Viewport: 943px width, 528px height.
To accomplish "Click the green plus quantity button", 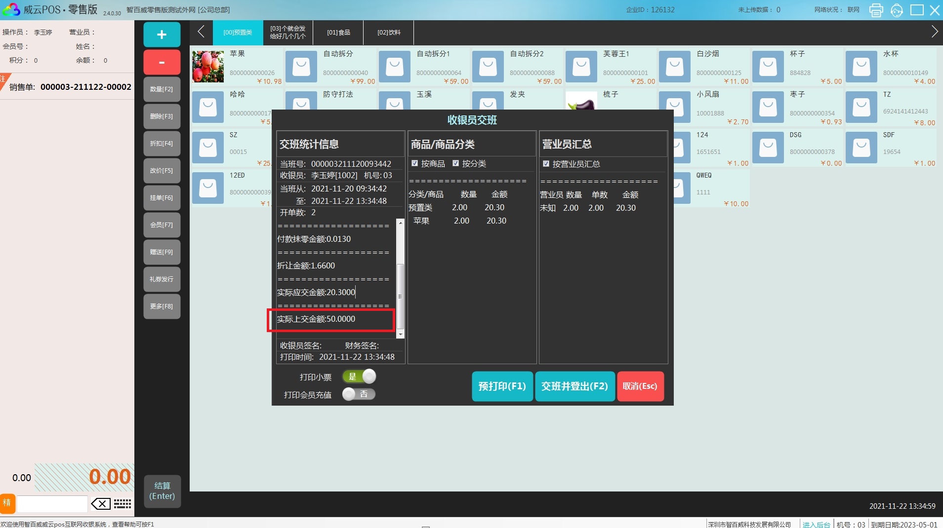I will [162, 35].
